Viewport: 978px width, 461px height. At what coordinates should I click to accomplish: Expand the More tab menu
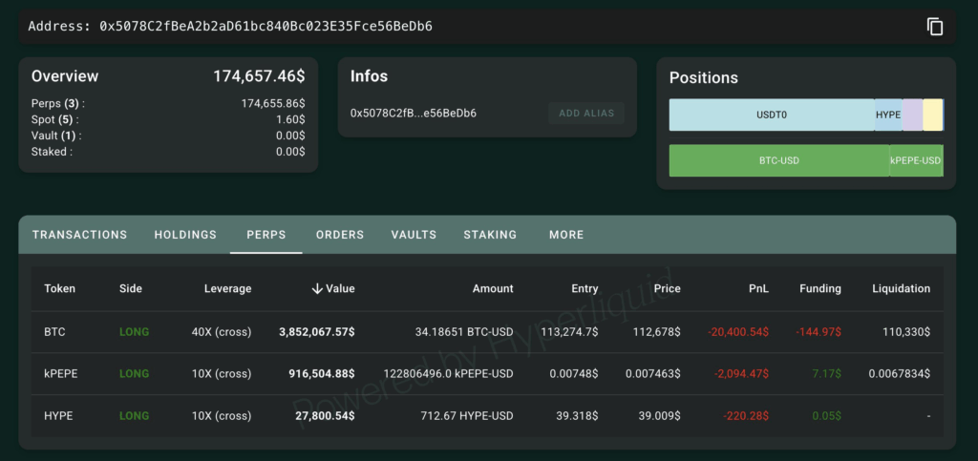tap(566, 235)
